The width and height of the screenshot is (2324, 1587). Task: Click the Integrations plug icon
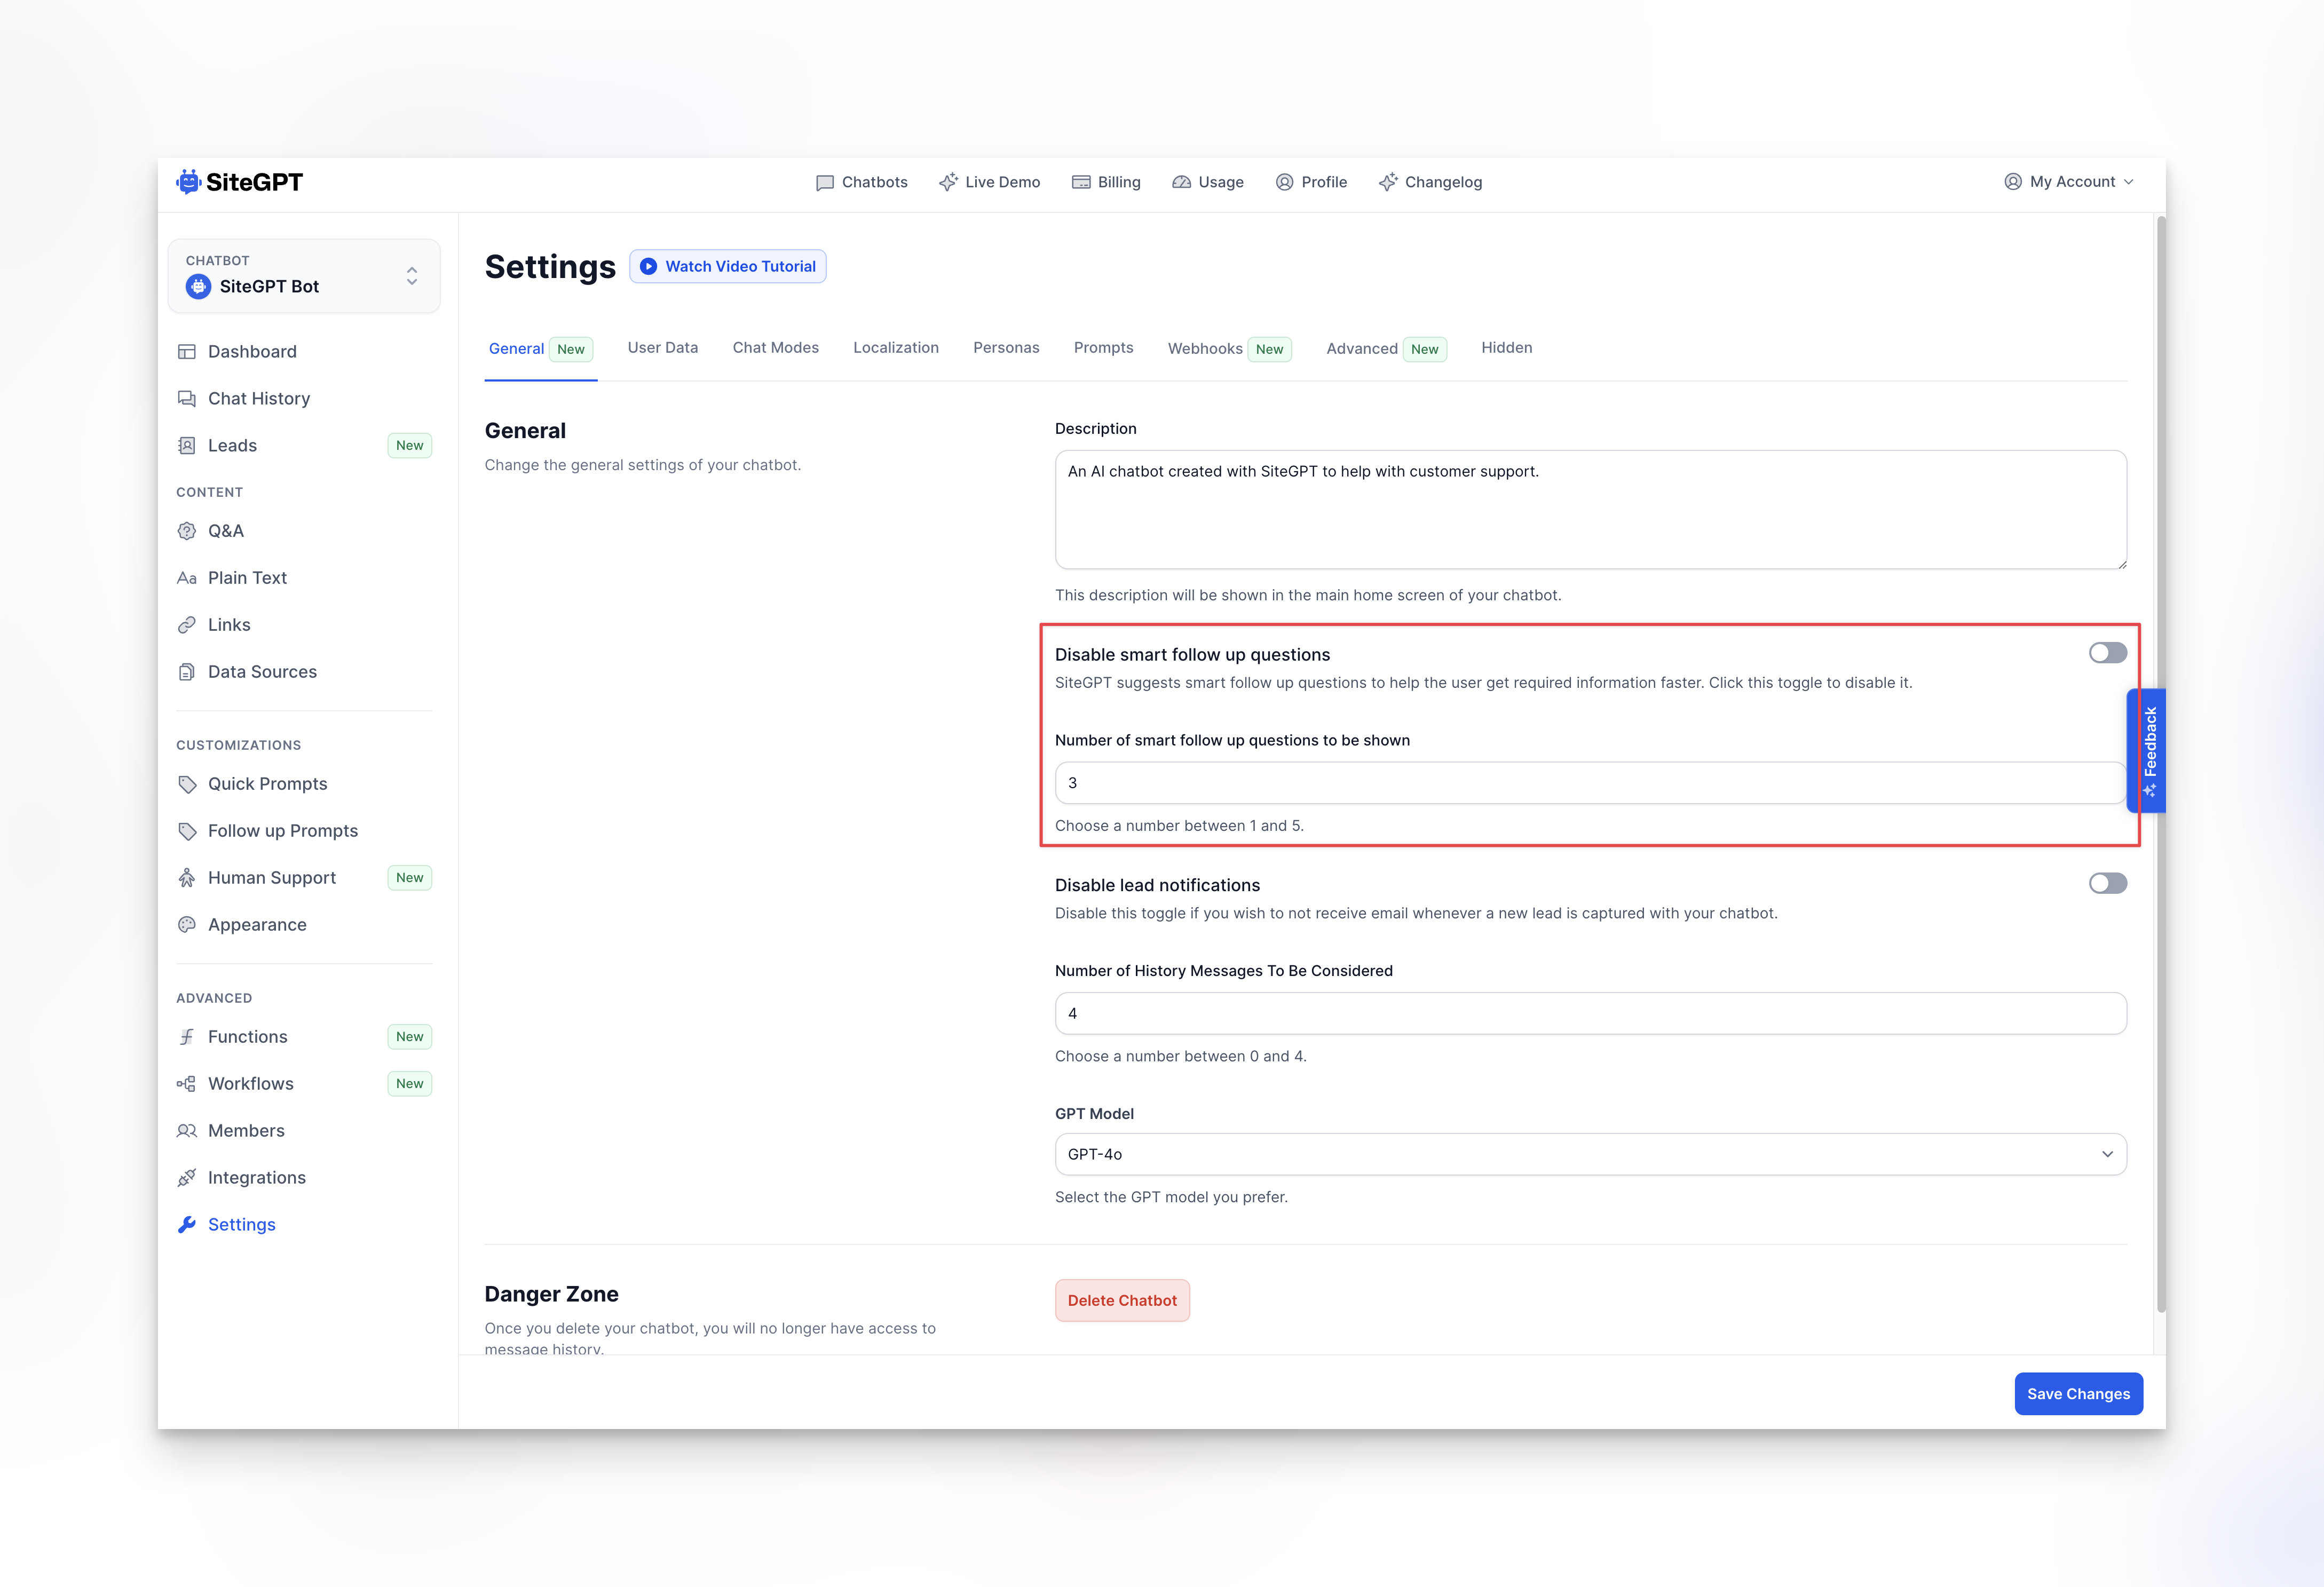click(x=186, y=1178)
